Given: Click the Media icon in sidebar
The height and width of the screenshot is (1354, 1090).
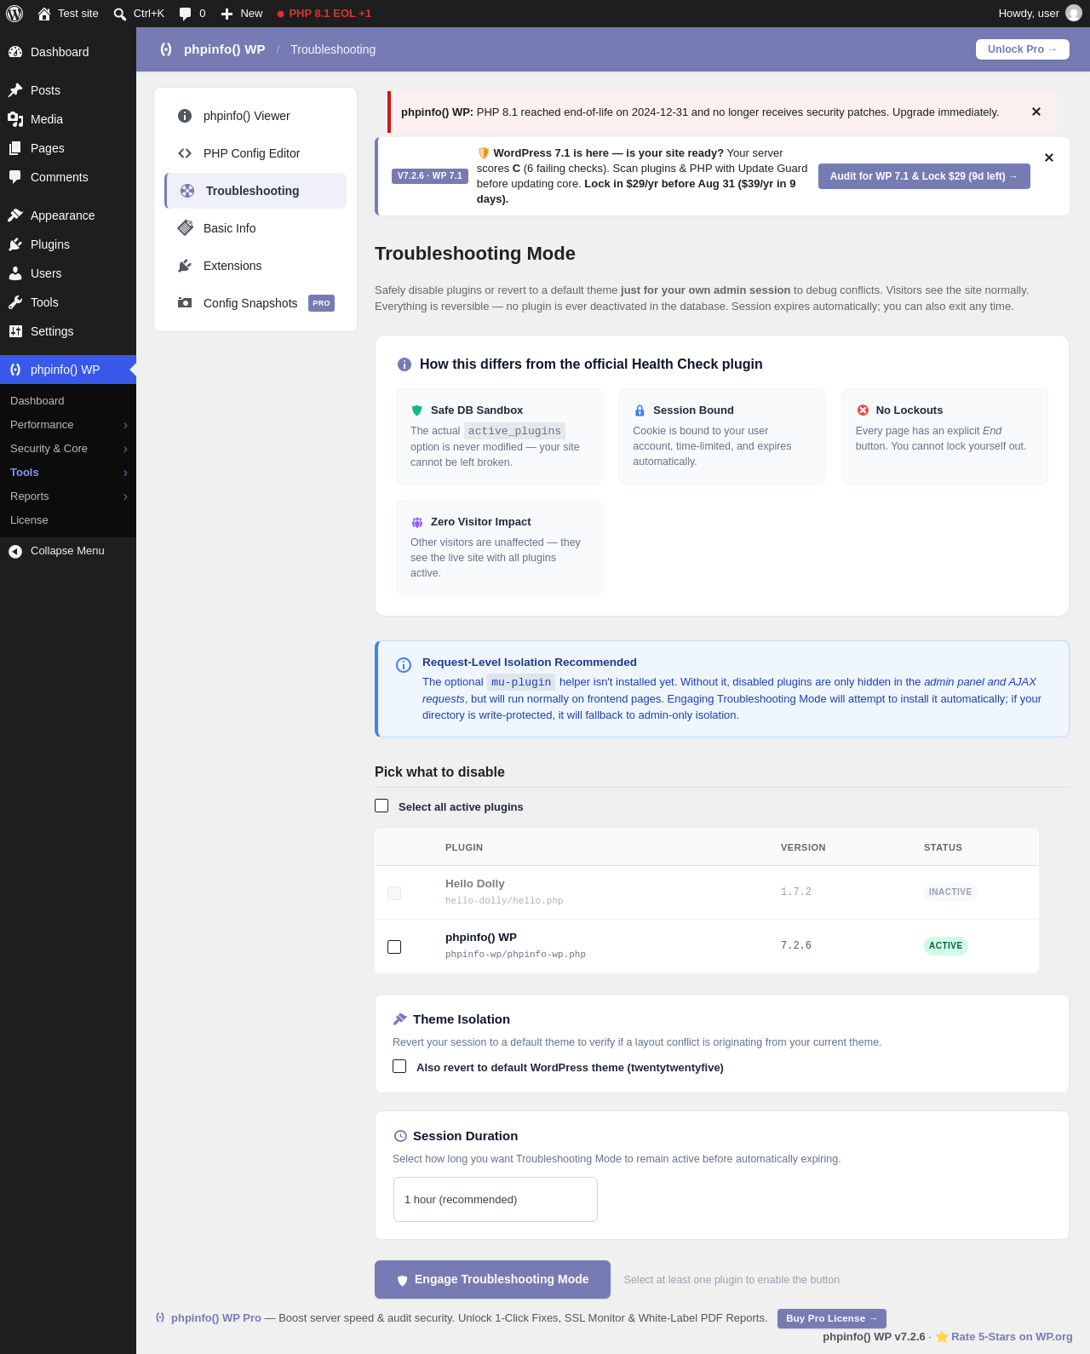Looking at the screenshot, I should coord(15,119).
